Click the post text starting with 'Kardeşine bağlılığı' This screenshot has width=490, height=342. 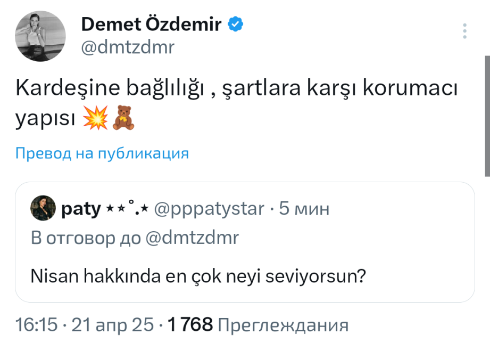coord(237,89)
